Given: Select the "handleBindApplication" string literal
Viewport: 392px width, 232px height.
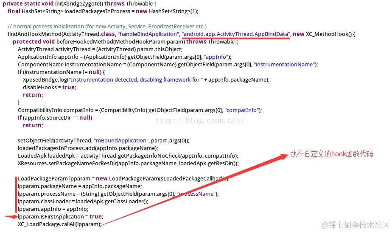Looking at the screenshot, I should click(148, 34).
